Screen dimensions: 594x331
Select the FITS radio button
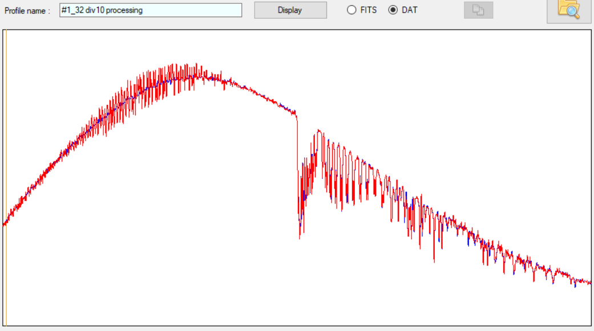(351, 10)
